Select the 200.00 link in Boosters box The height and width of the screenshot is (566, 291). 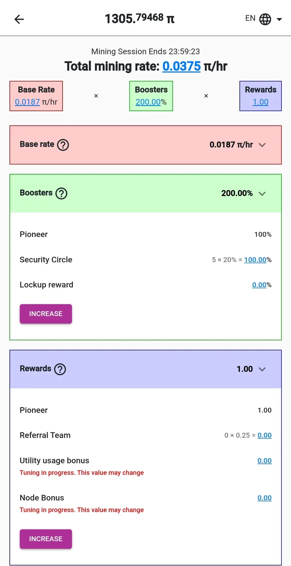pos(148,102)
